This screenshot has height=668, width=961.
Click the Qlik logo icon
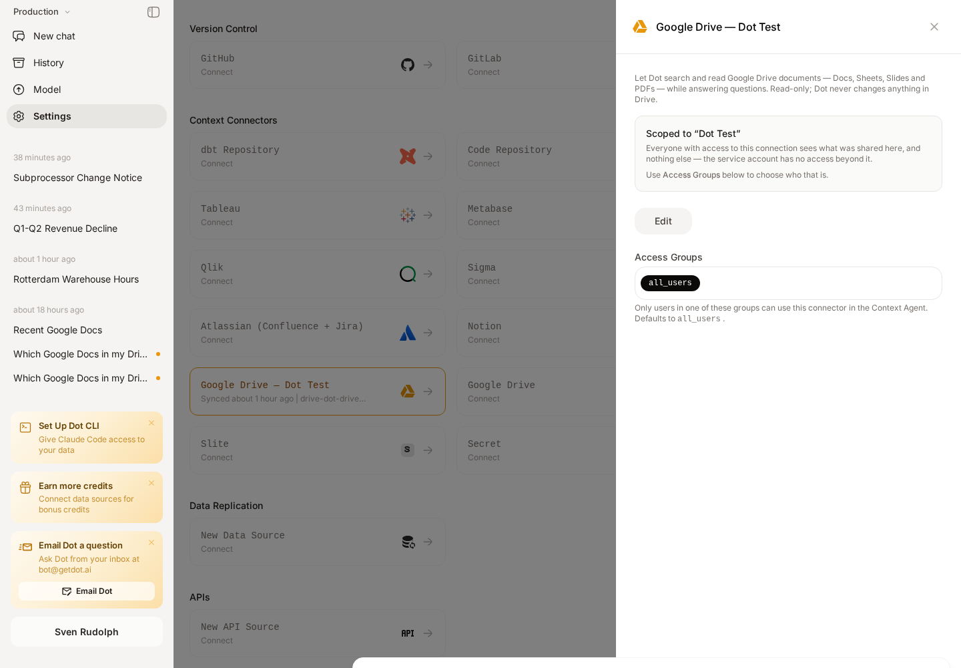tap(408, 274)
